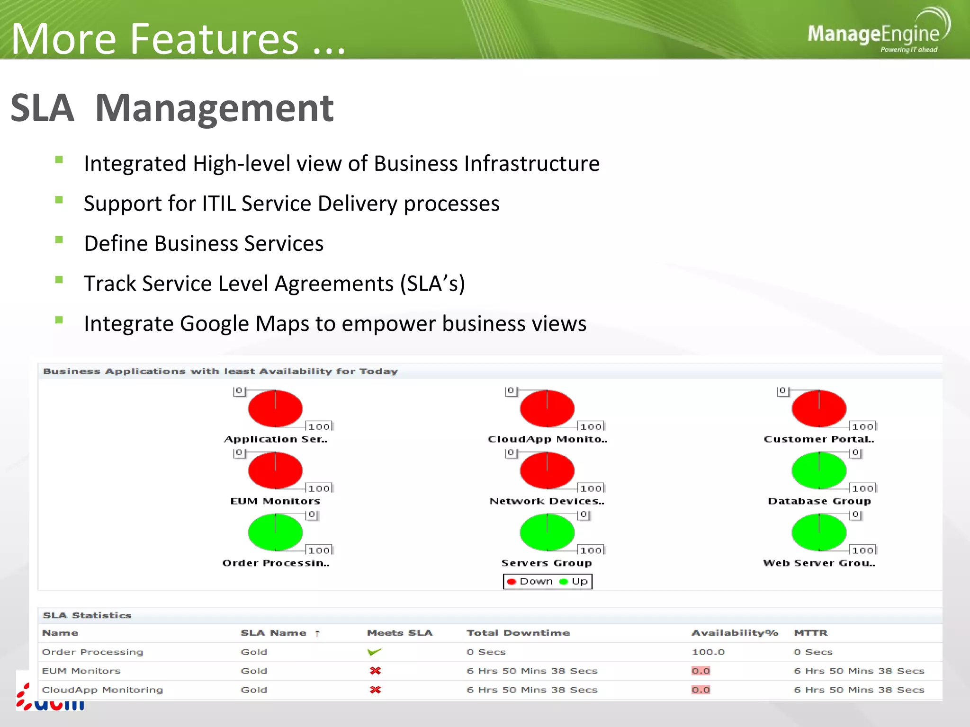Open the CloudApp Monitoring SLA row name
The height and width of the screenshot is (727, 970).
coord(102,690)
